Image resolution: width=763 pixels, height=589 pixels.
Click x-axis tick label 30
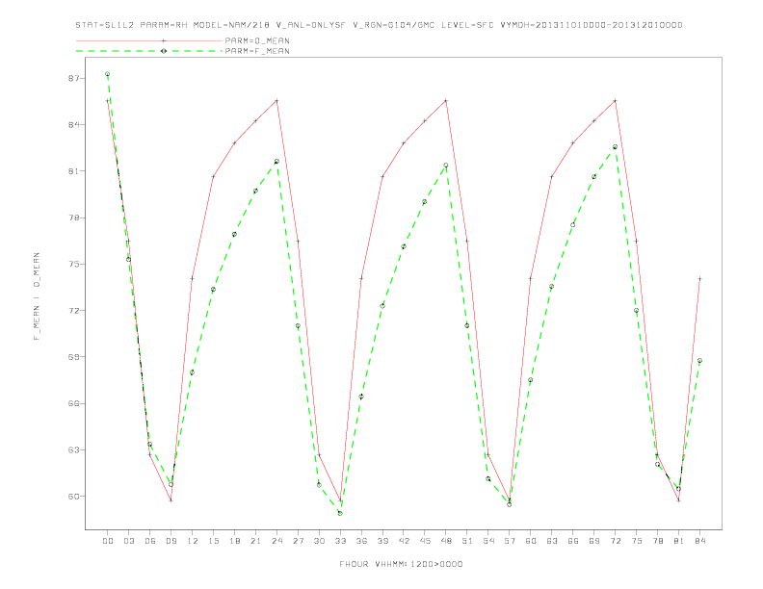(319, 541)
